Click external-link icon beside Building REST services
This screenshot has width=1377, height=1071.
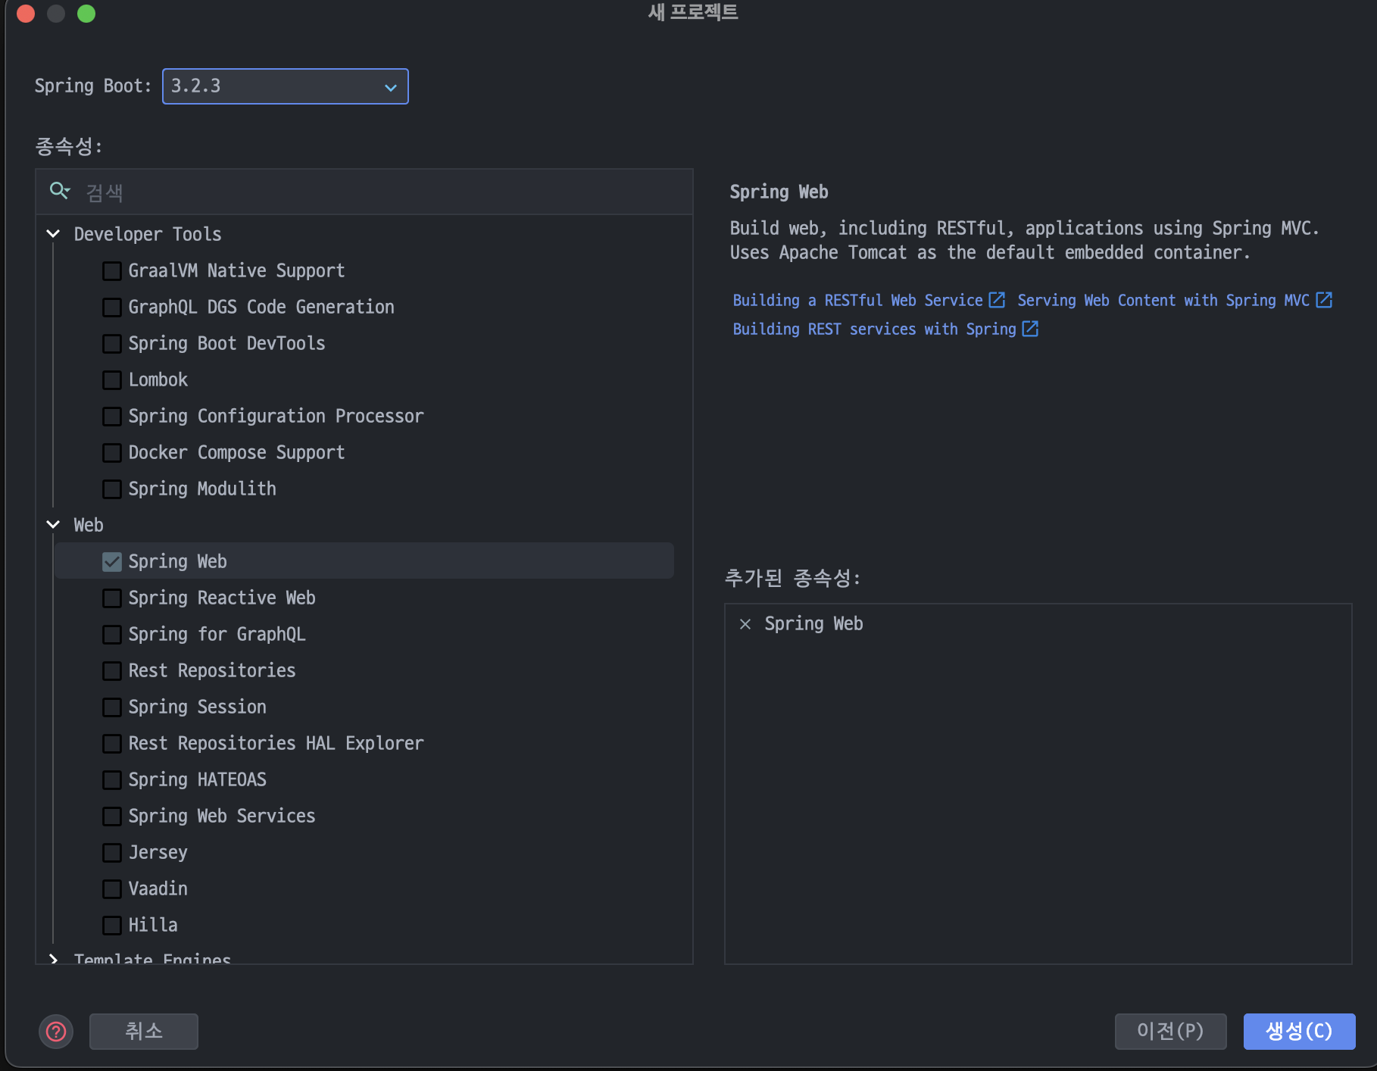(1030, 329)
